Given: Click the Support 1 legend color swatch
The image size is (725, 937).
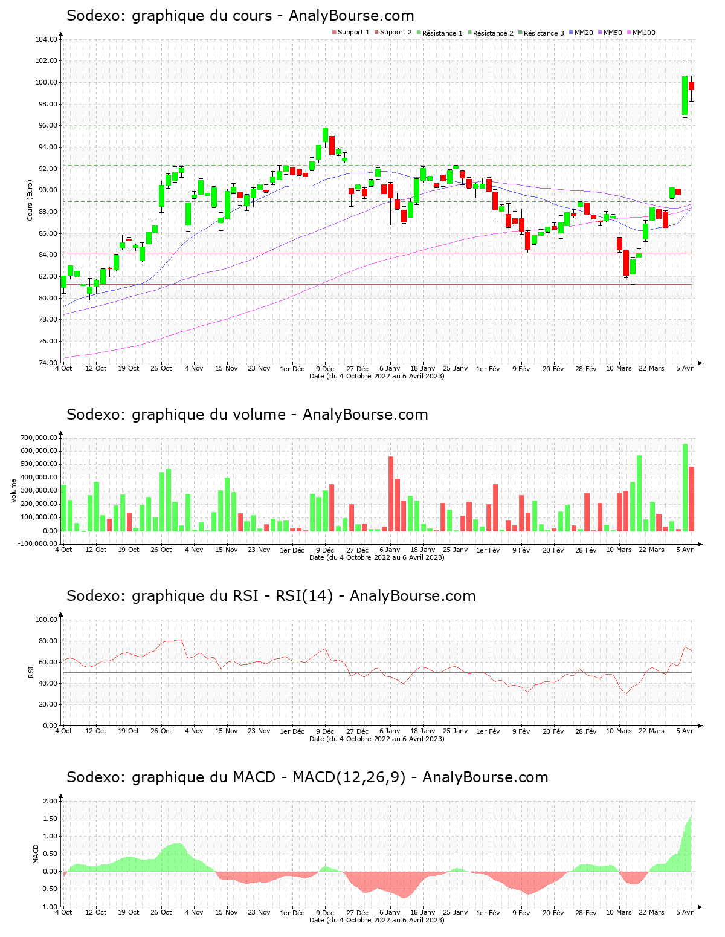Looking at the screenshot, I should pos(334,33).
